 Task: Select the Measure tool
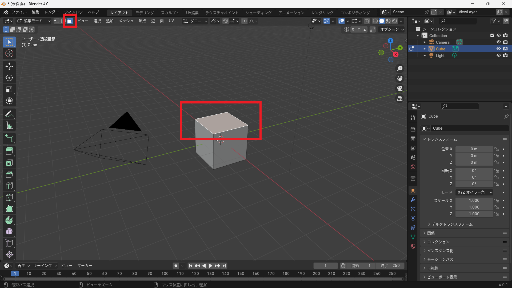[x=9, y=126]
